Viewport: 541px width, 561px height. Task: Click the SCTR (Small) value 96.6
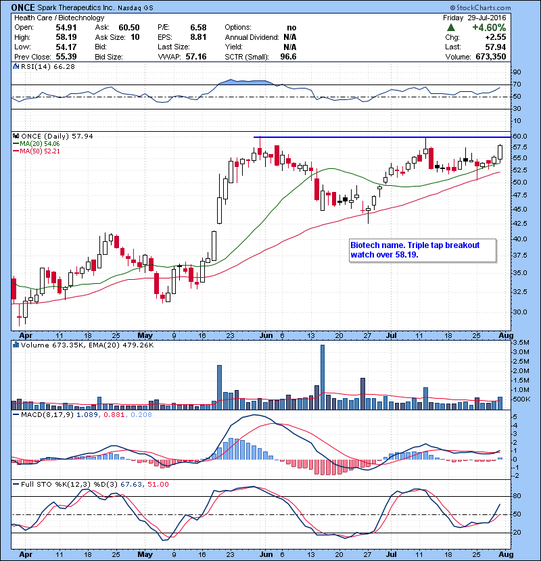coord(288,57)
